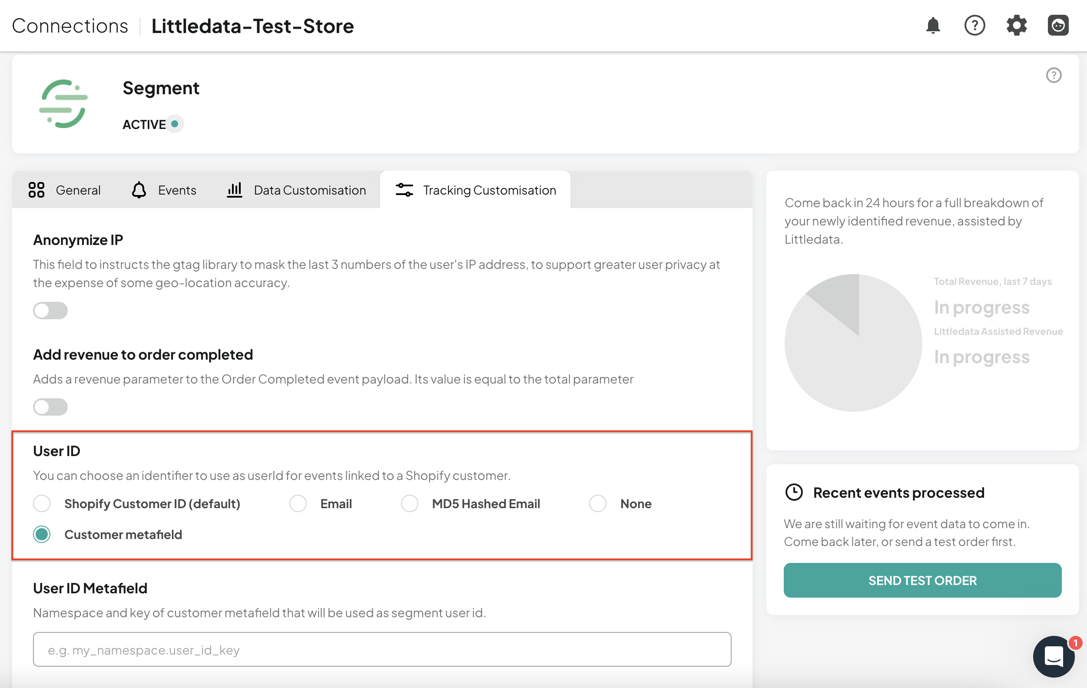Click the revenue pie chart

[853, 343]
